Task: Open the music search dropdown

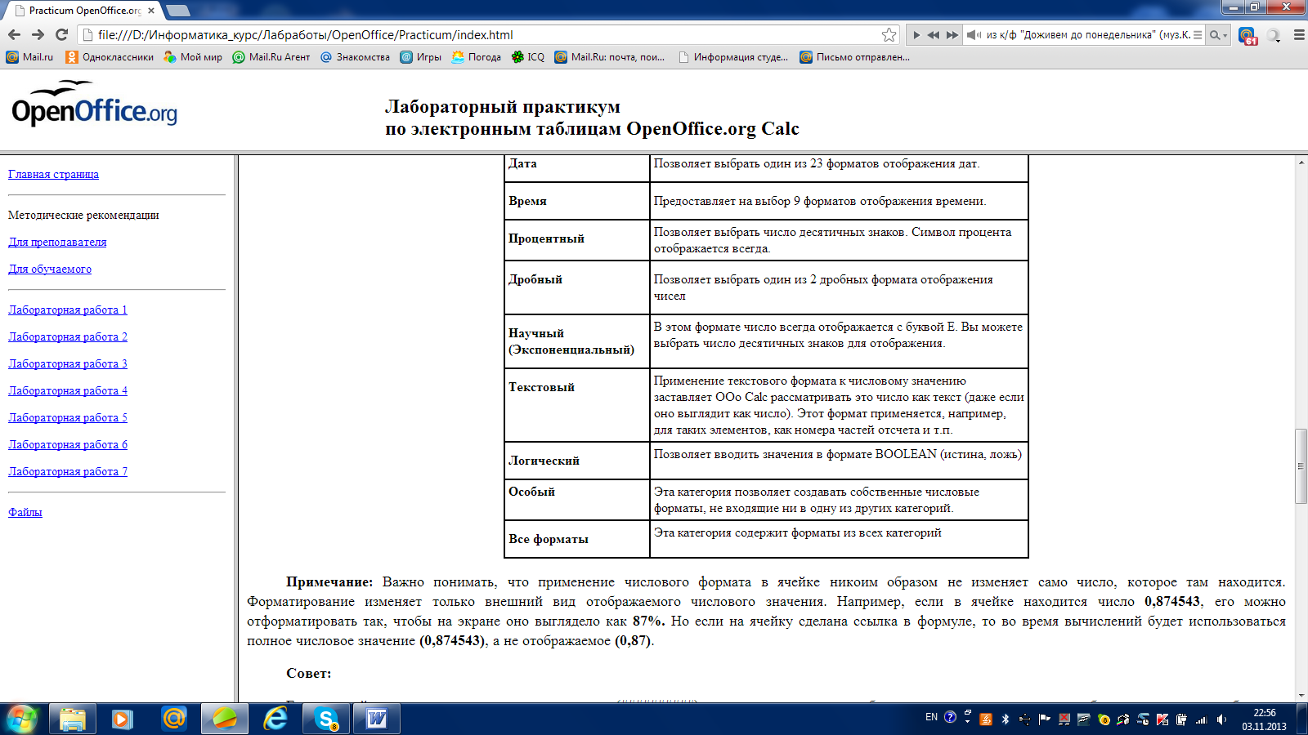Action: coord(1218,35)
